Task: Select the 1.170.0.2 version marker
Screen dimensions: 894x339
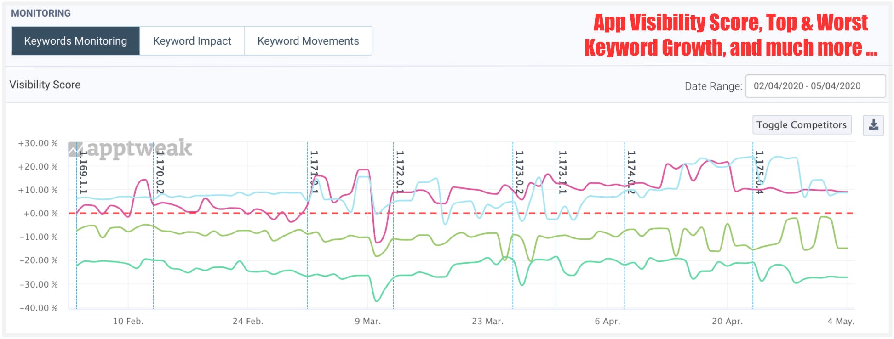Action: 160,172
